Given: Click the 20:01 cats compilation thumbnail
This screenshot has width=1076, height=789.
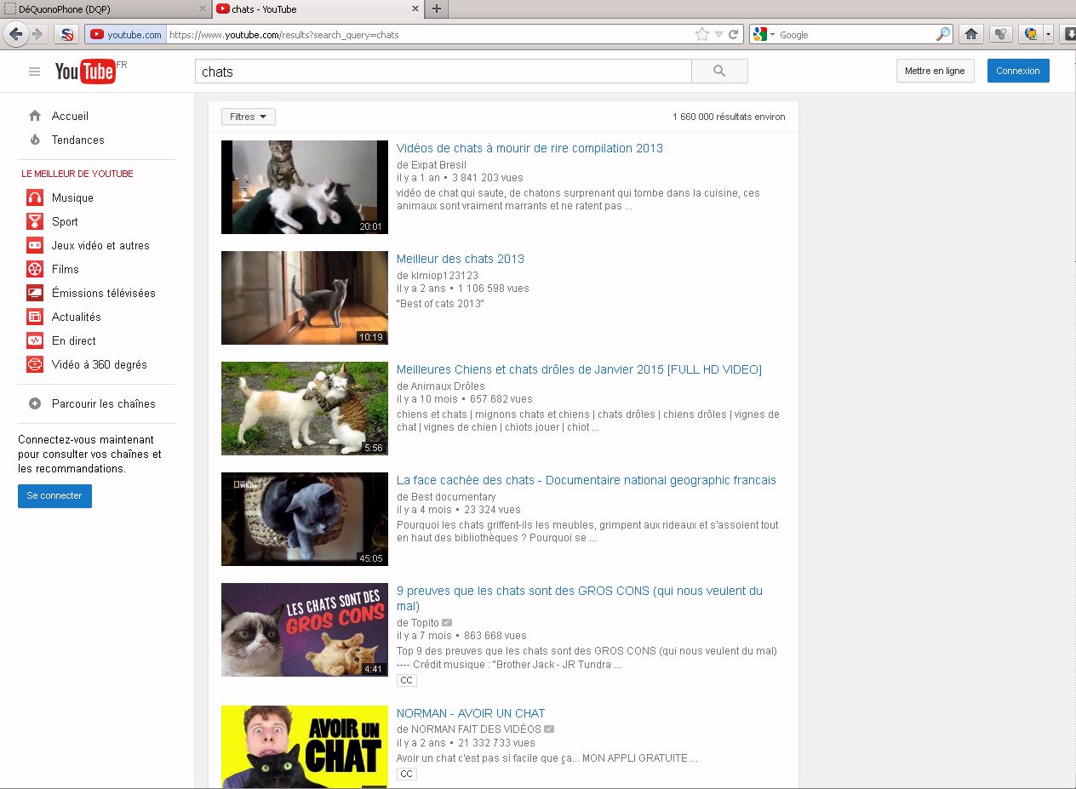Looking at the screenshot, I should point(305,187).
